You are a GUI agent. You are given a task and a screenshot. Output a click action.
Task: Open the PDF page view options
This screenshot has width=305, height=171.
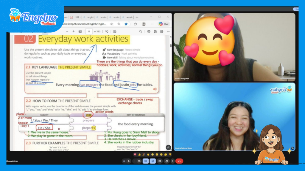click(115, 31)
